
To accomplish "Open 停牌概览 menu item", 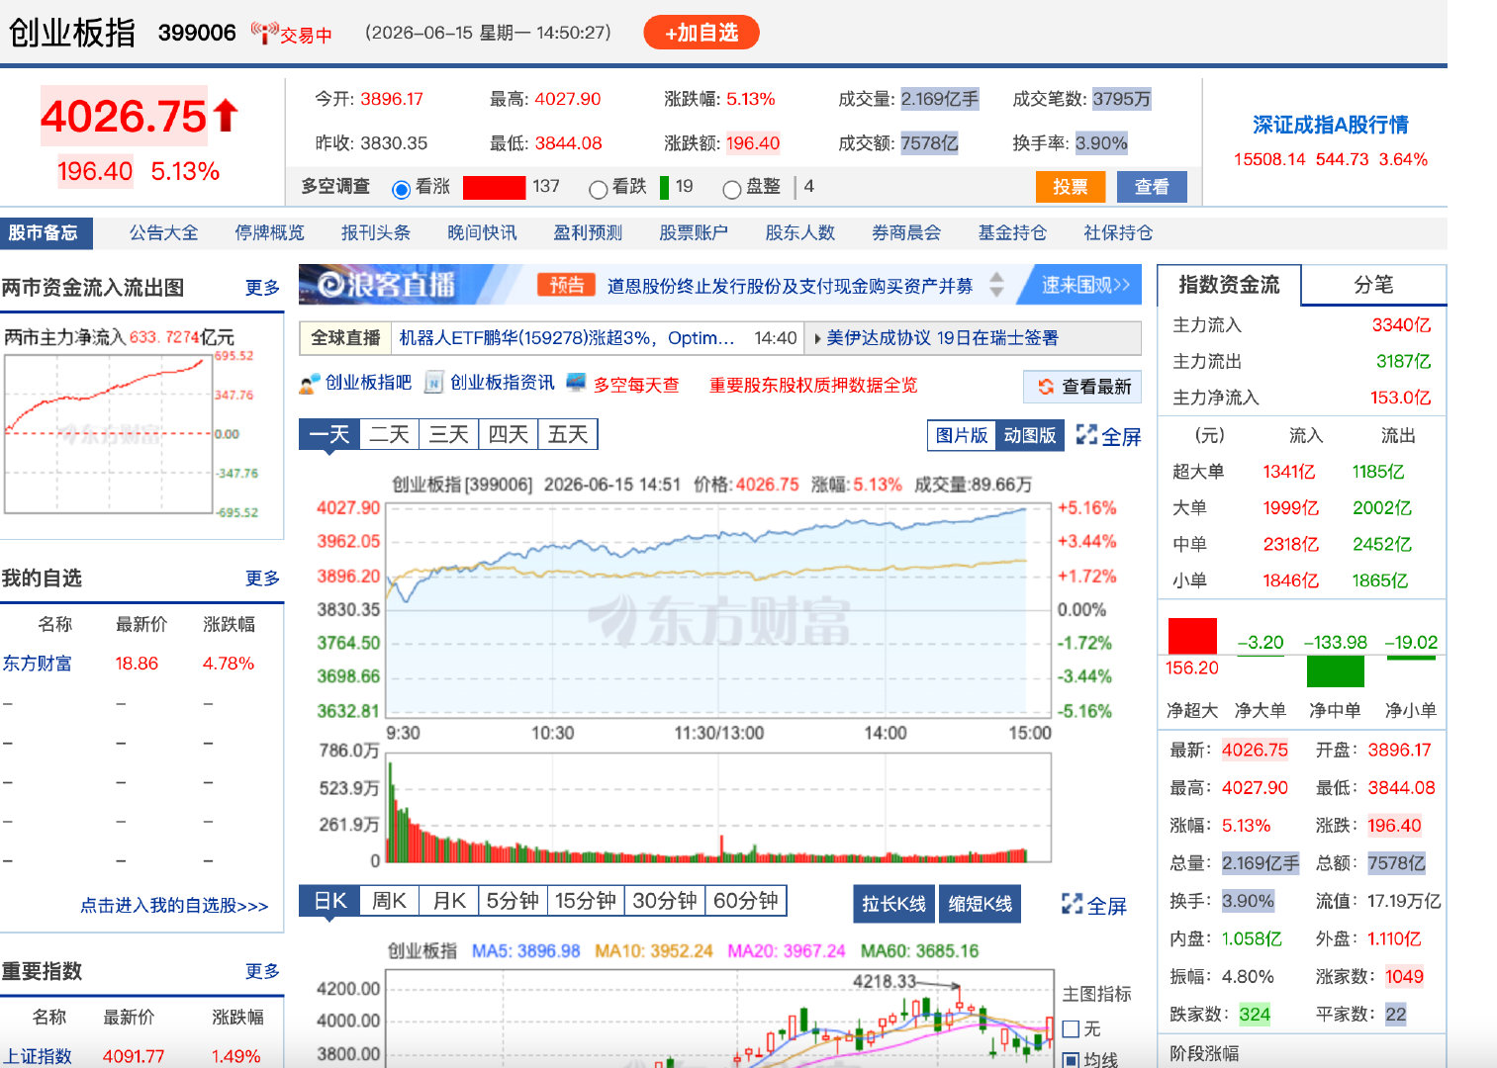I will pos(269,233).
